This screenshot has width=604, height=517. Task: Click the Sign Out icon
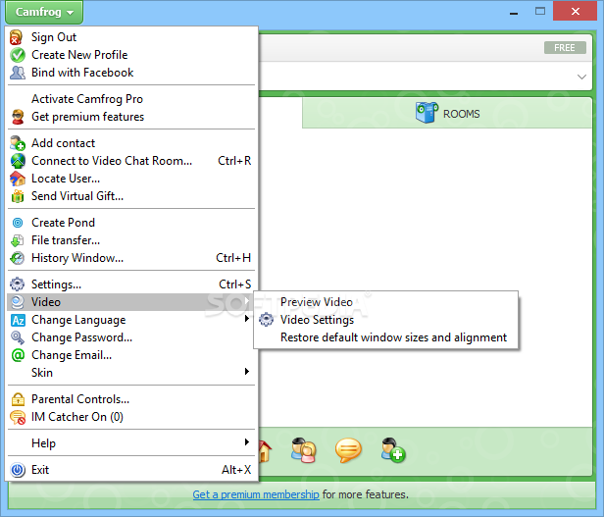[16, 37]
